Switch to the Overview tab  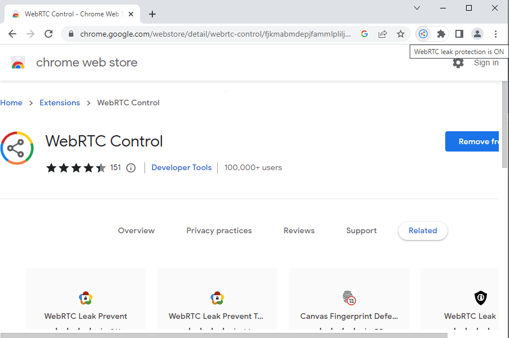(137, 231)
